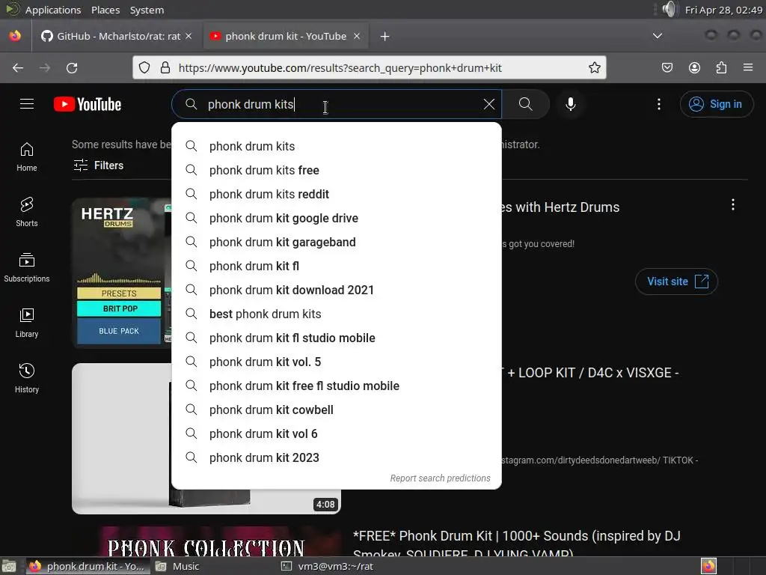
Task: Select suggestion 'phonk drum kit vol 6'
Action: 337,433
